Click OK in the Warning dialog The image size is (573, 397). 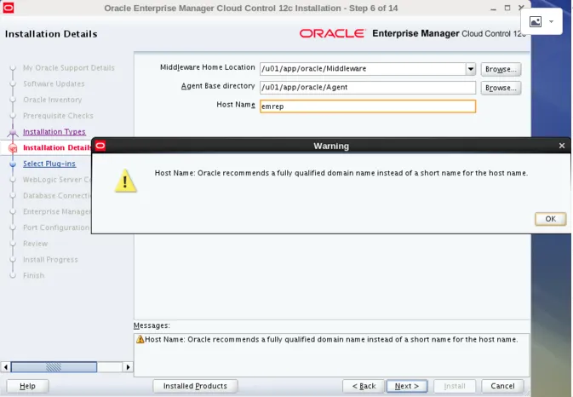[x=550, y=219]
